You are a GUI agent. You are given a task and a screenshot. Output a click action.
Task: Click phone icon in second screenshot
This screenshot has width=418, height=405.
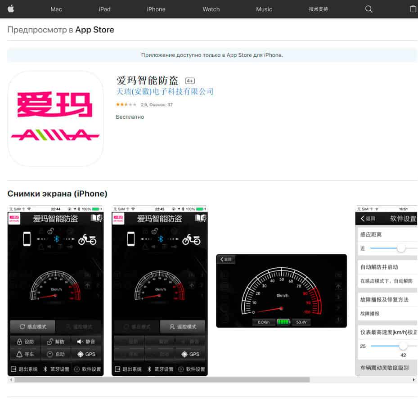tap(130, 238)
